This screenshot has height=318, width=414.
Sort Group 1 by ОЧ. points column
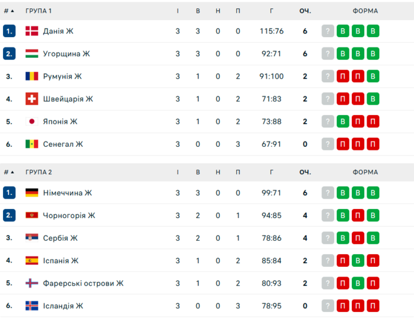coord(305,11)
